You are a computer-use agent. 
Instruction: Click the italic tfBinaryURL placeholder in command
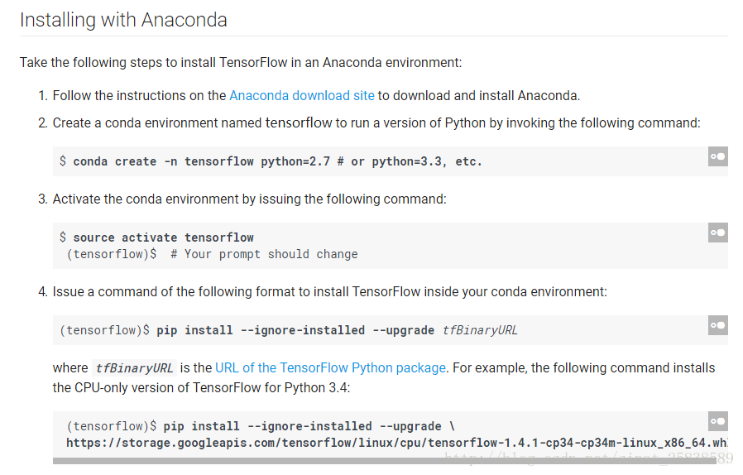tap(480, 330)
